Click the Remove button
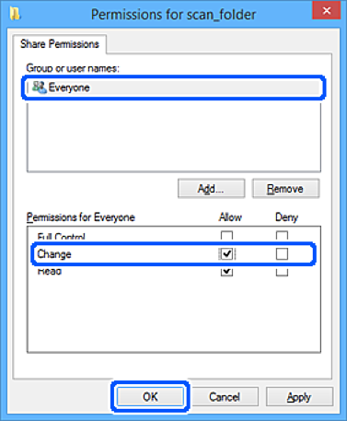This screenshot has width=347, height=421. tap(285, 189)
